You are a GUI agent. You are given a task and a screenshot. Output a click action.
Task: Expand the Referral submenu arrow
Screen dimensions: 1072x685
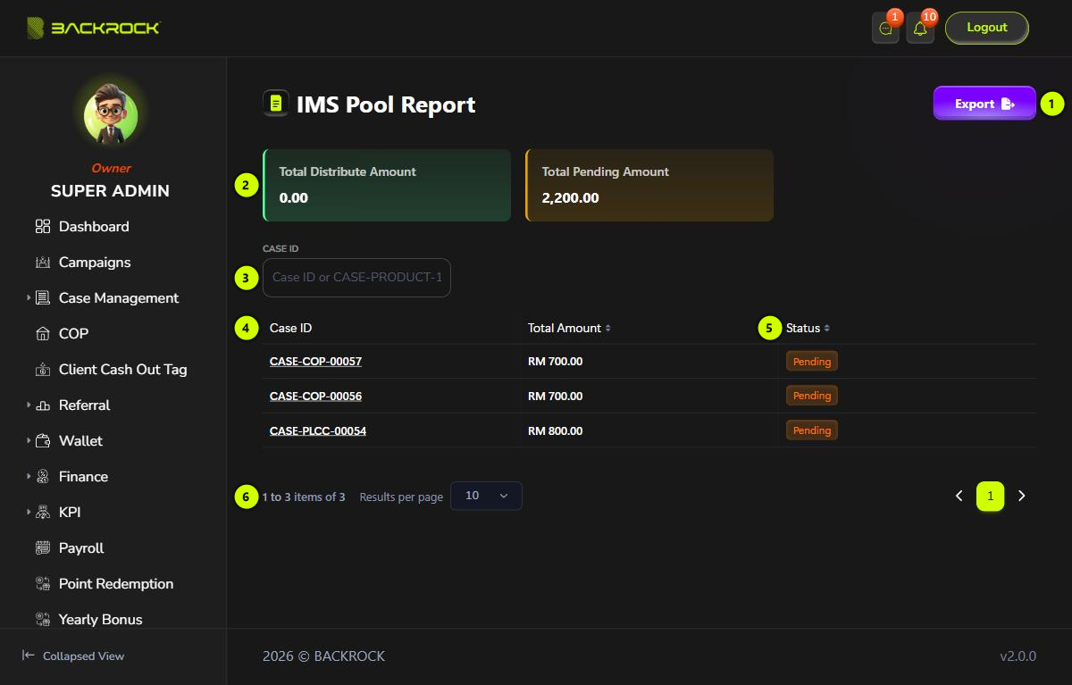[x=29, y=405]
